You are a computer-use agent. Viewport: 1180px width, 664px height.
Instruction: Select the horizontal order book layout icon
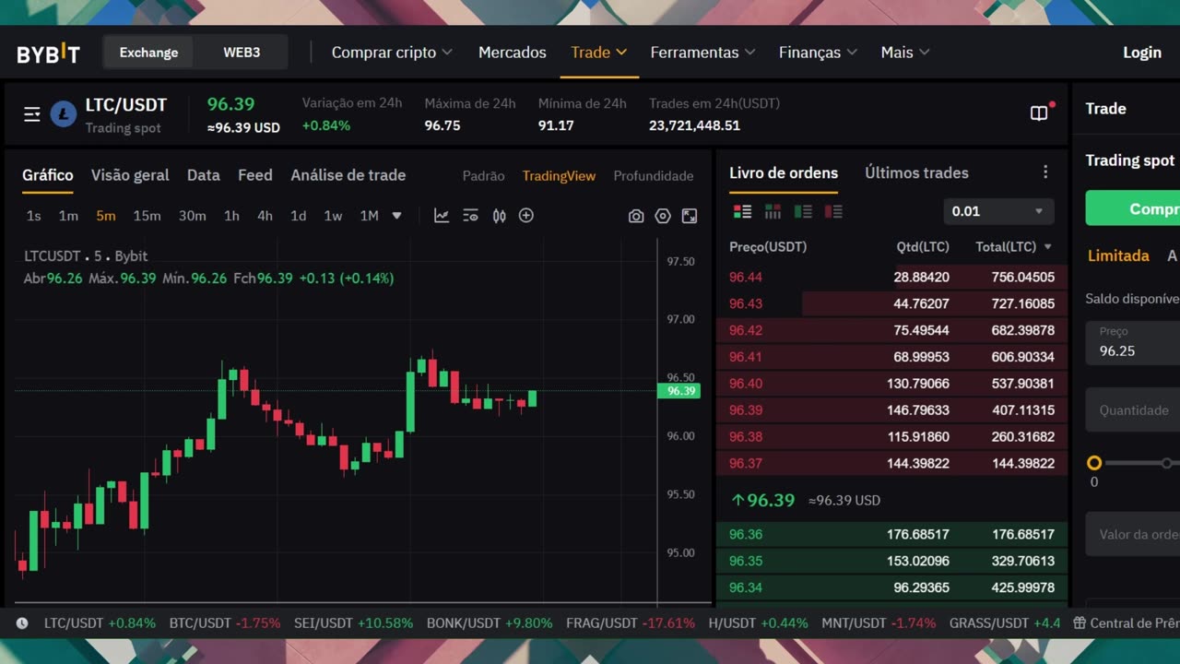click(x=773, y=211)
